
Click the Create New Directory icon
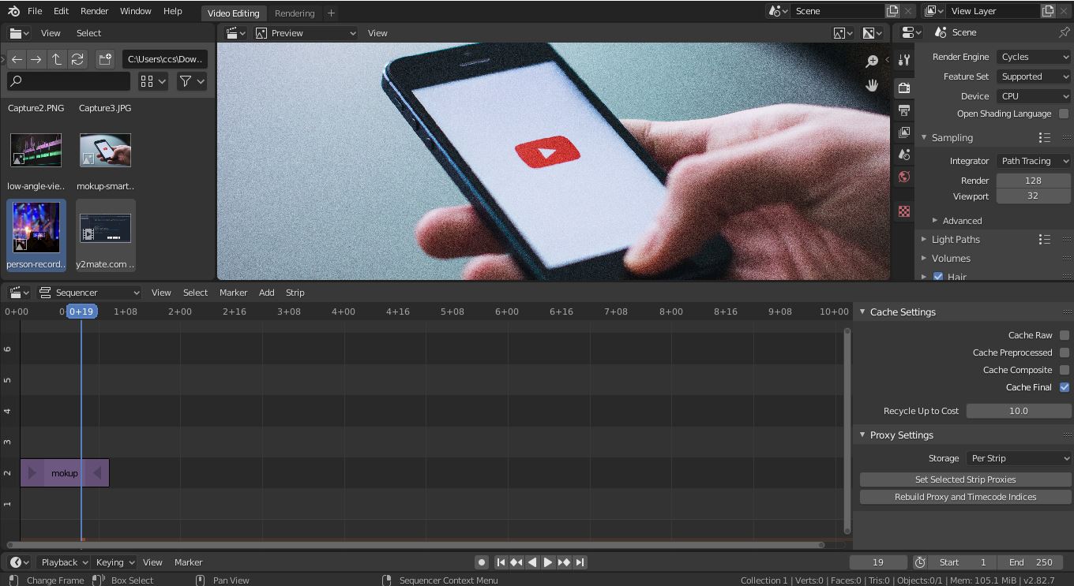point(105,58)
